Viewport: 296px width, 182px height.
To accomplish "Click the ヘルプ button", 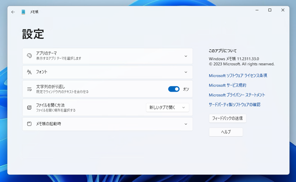I will pyautogui.click(x=226, y=132).
